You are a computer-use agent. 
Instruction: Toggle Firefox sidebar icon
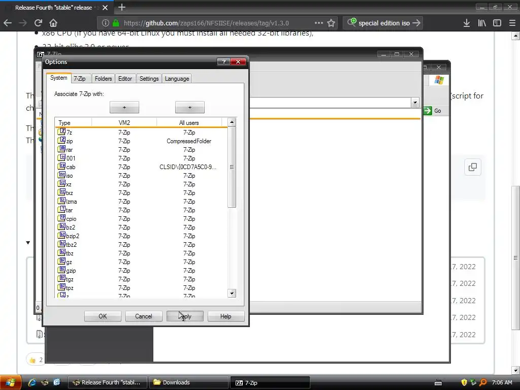[x=497, y=23]
